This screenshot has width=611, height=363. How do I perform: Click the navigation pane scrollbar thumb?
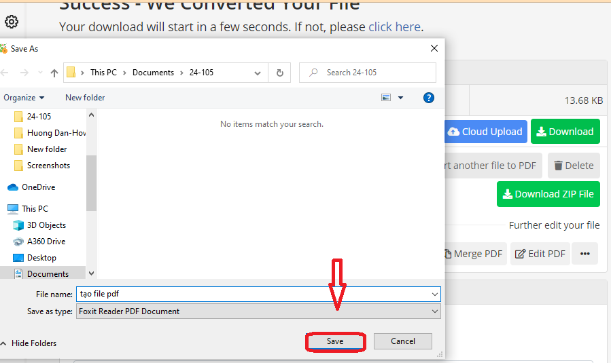click(91, 183)
